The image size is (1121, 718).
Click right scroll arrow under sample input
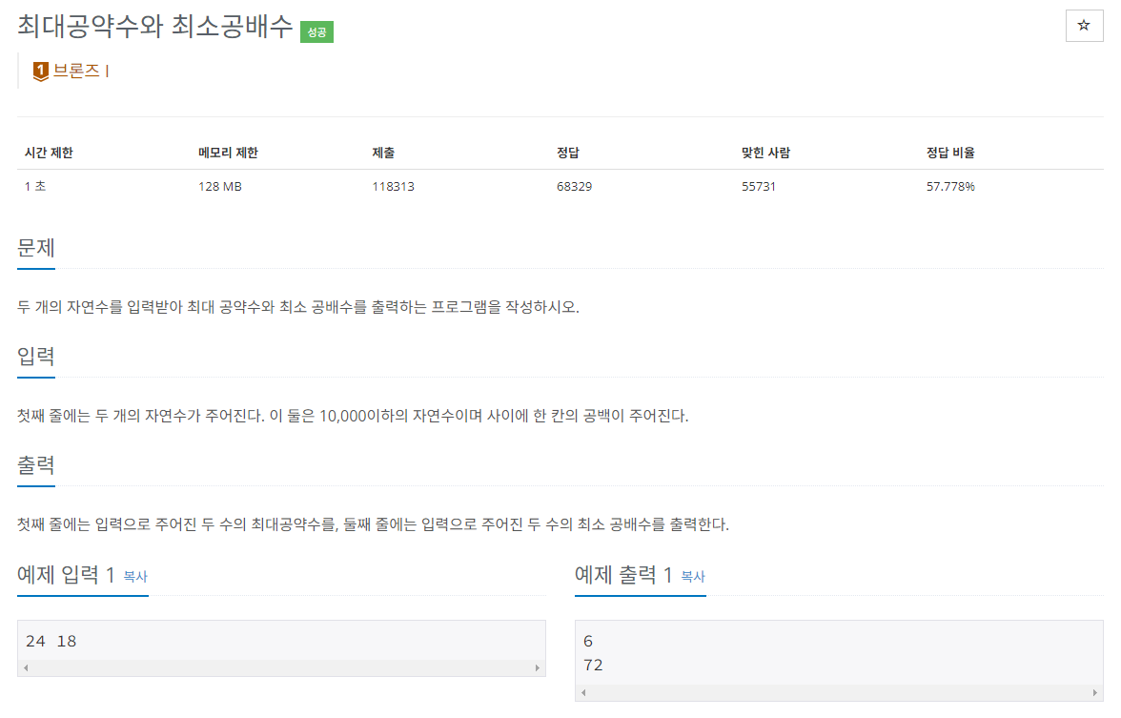pos(538,667)
